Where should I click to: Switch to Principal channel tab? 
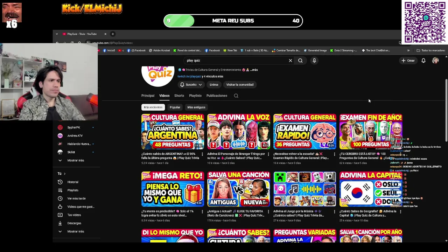click(x=148, y=96)
